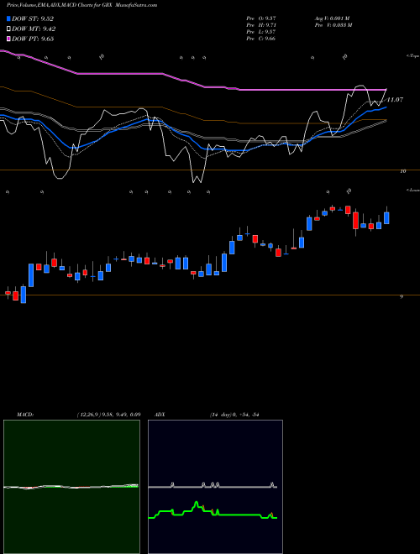This screenshot has width=420, height=554.
Task: Click the MACD panel title label
Action: pyautogui.click(x=25, y=415)
